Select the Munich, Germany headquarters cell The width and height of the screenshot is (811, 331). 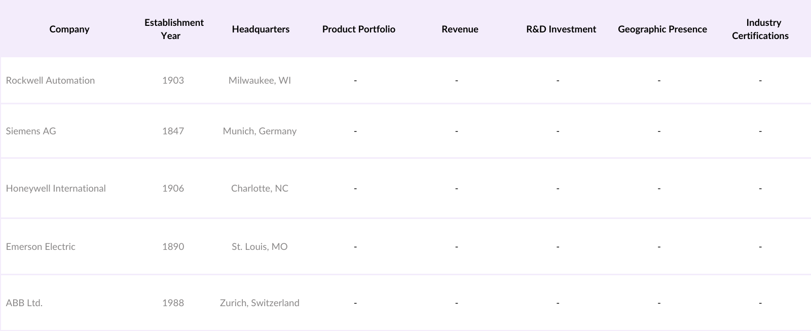click(x=260, y=131)
